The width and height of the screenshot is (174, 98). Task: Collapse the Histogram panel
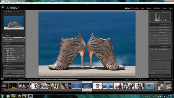click(170, 11)
